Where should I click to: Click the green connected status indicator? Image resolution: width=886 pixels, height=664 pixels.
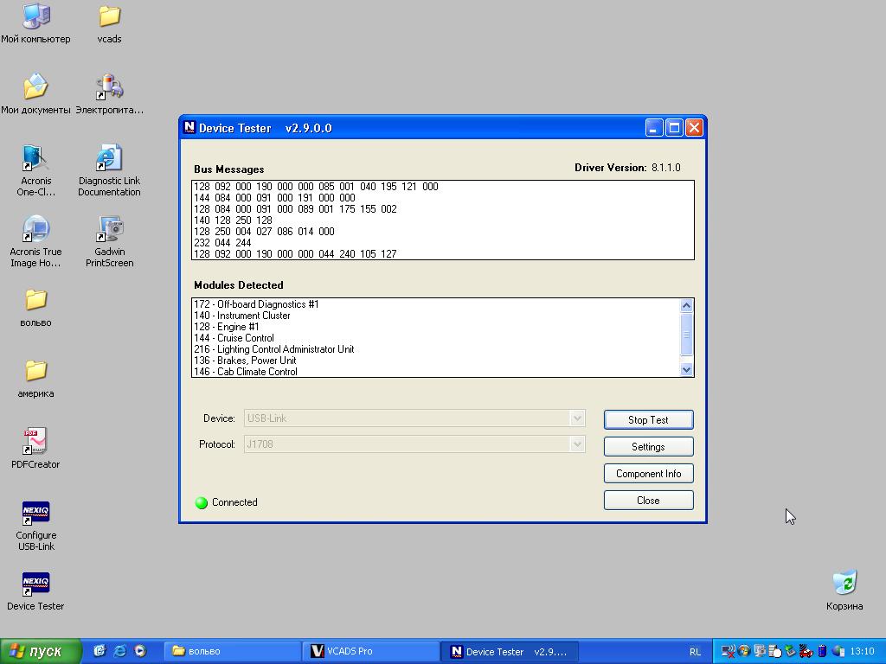click(x=201, y=502)
